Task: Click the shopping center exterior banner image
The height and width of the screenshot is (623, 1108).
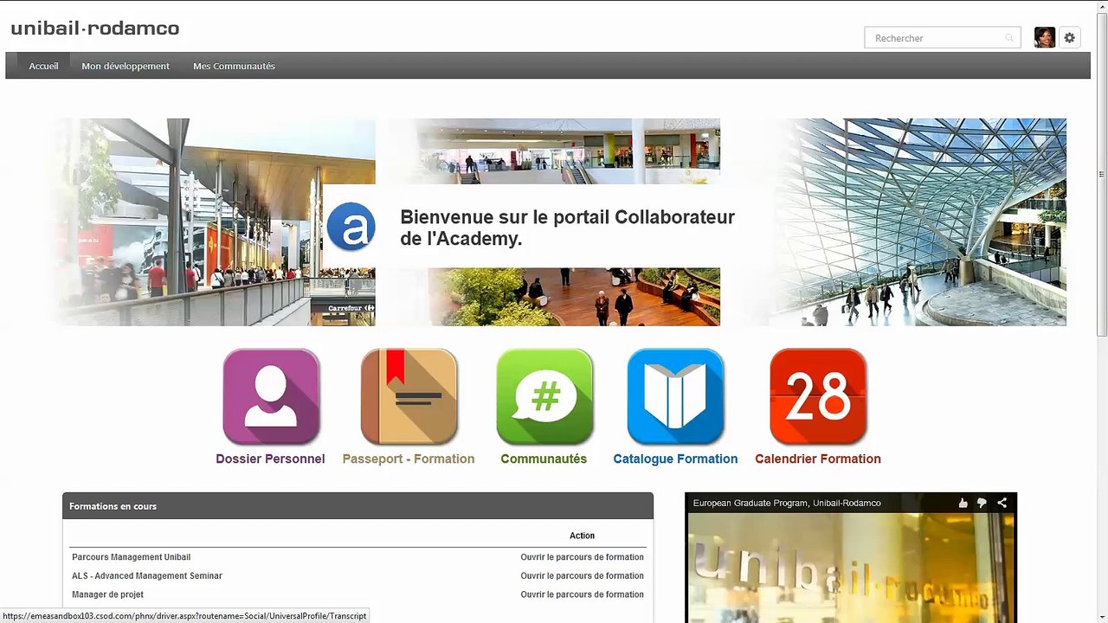Action: tap(212, 222)
